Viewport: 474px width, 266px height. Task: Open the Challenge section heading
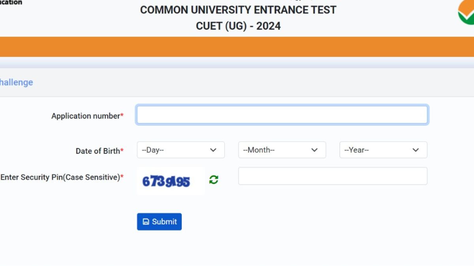tap(16, 82)
